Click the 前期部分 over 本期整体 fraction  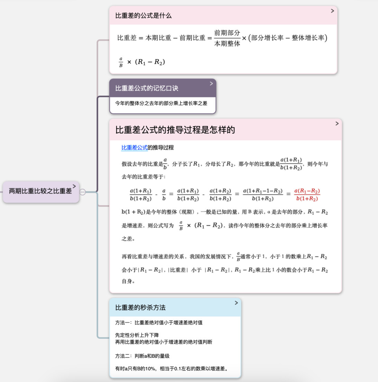(227, 38)
